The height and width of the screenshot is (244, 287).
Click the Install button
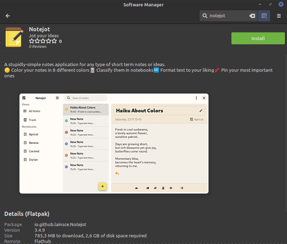coord(258,38)
